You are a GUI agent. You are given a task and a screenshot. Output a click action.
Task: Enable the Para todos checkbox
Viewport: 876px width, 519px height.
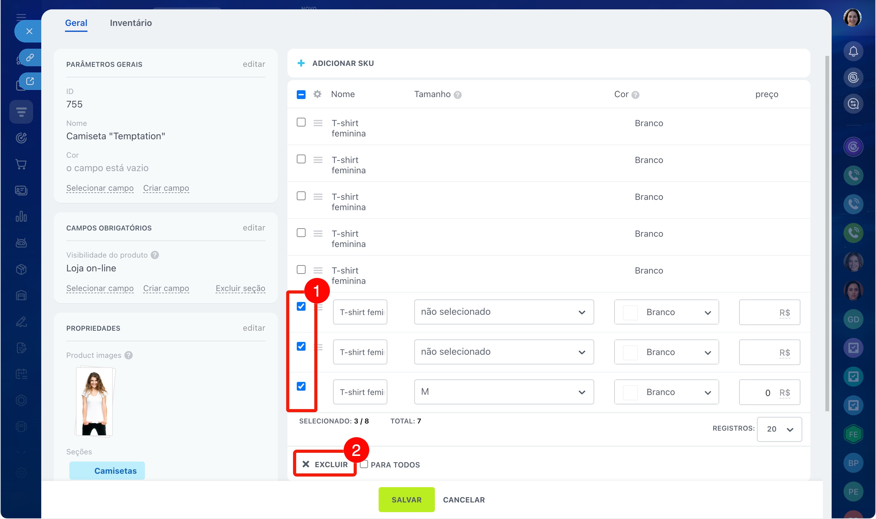(x=364, y=464)
